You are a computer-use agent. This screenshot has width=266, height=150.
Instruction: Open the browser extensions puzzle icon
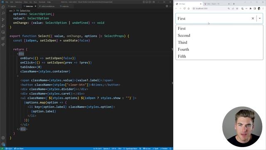coord(250,8)
